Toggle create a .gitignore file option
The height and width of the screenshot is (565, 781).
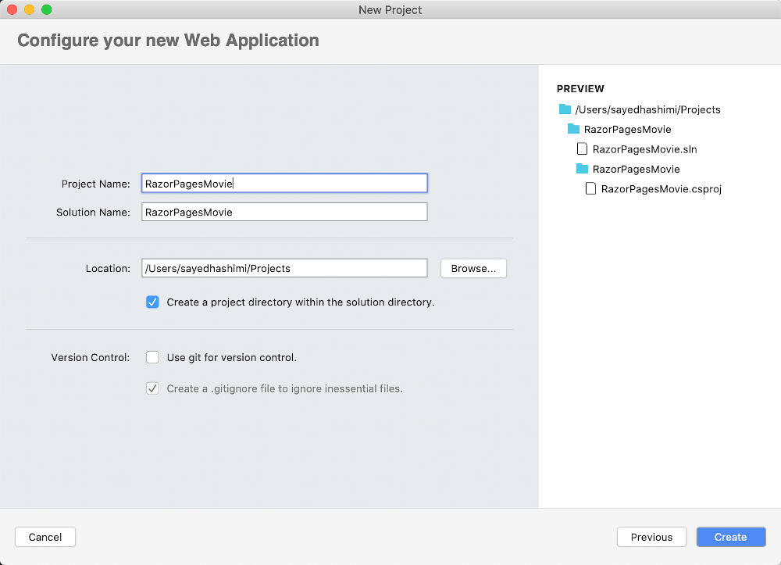click(x=152, y=388)
